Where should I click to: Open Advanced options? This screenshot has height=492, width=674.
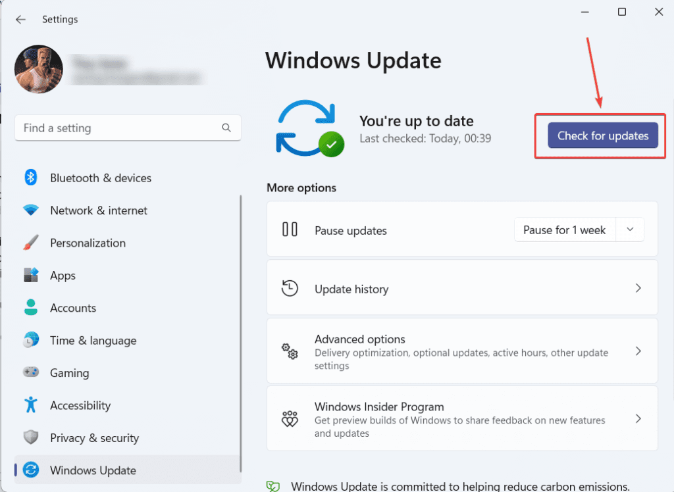(462, 351)
